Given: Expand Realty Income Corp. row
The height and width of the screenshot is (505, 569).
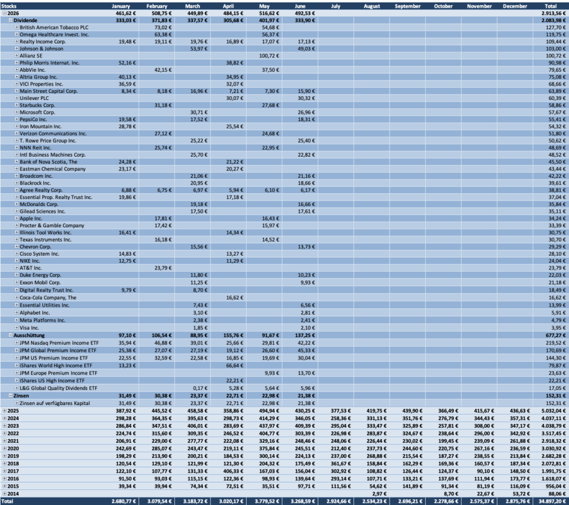Looking at the screenshot, I should tap(17, 41).
